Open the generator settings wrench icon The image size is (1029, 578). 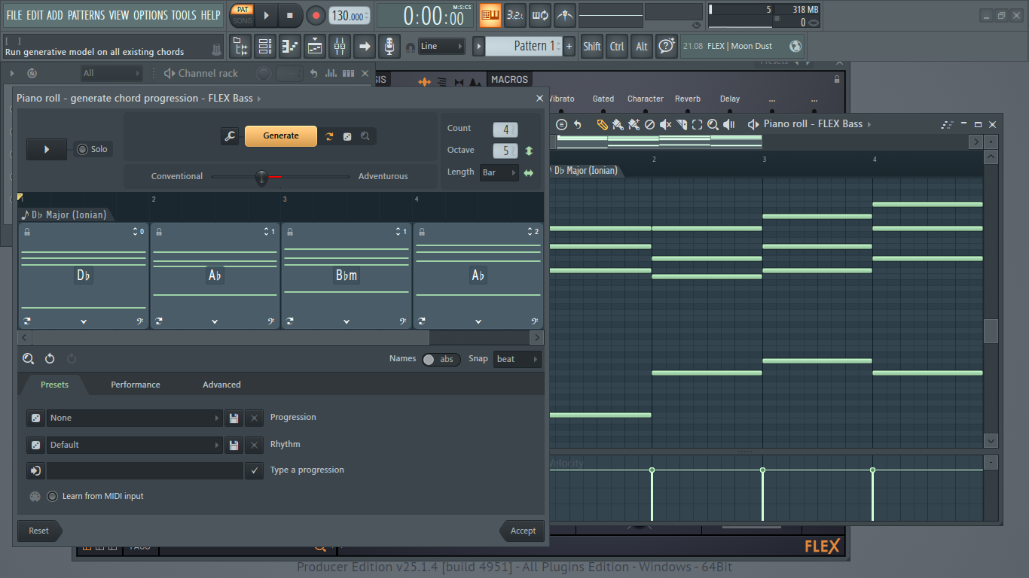[230, 136]
